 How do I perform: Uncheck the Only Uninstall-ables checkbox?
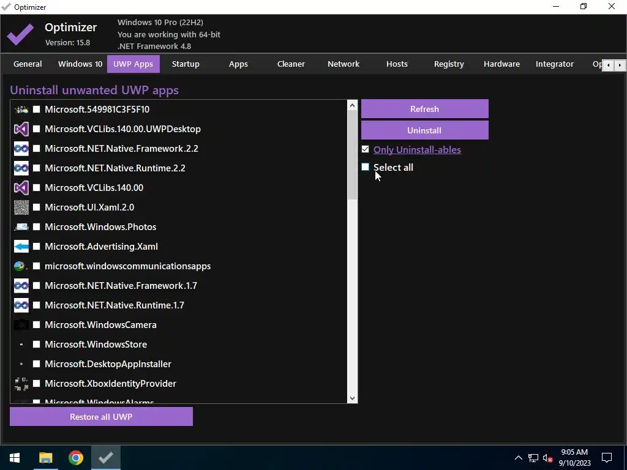point(365,149)
